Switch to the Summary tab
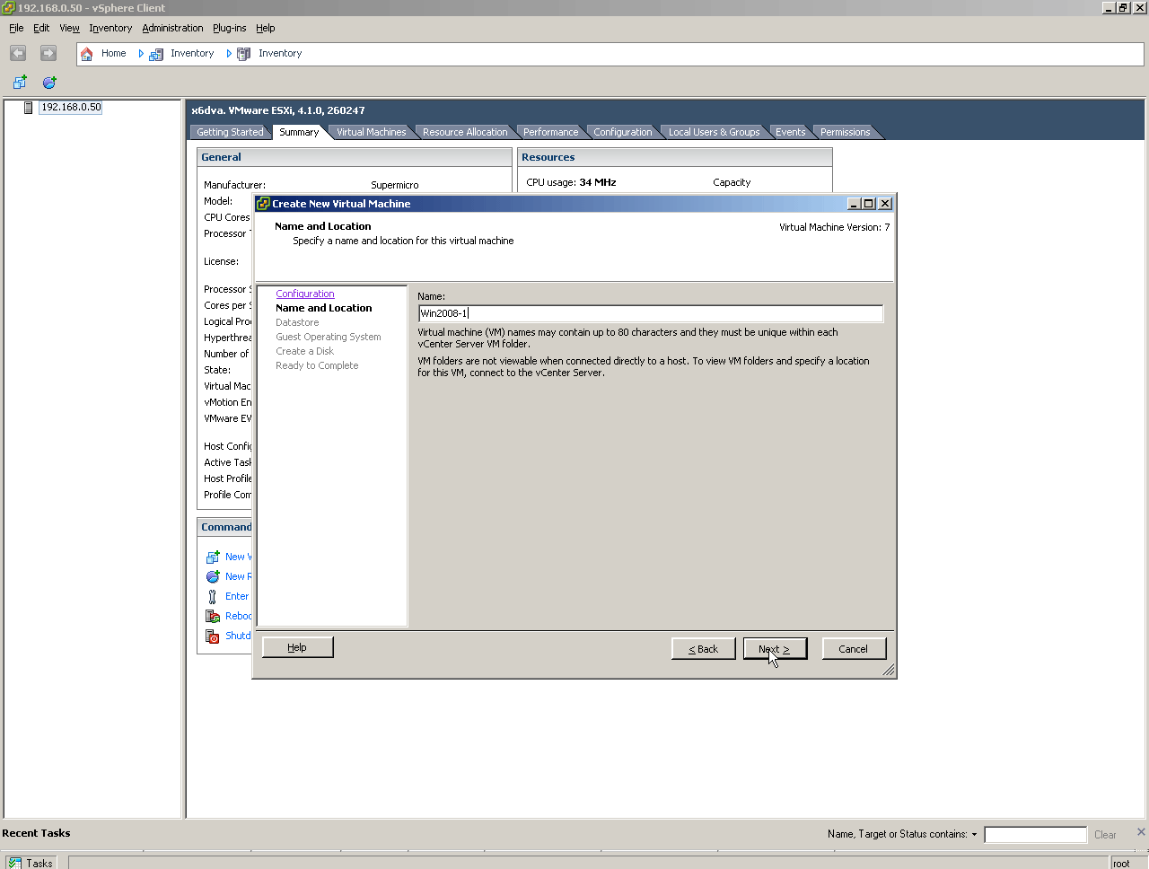 click(299, 132)
